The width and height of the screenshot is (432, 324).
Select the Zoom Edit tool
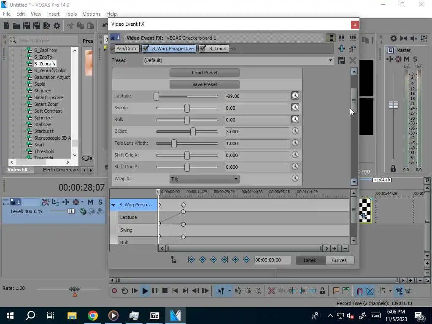(x=258, y=291)
